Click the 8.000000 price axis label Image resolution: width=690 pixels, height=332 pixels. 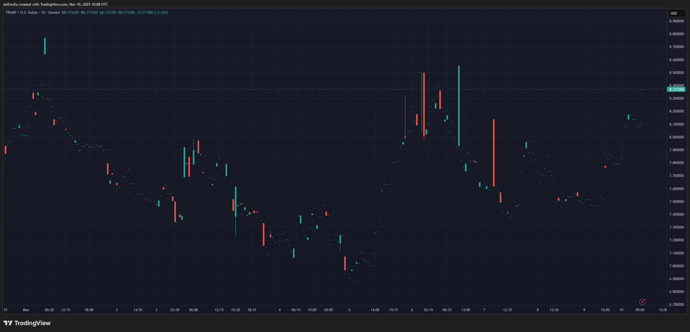[x=676, y=137]
